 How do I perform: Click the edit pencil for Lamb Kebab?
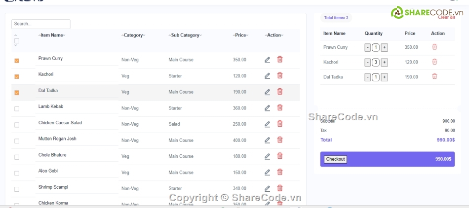[x=267, y=108]
